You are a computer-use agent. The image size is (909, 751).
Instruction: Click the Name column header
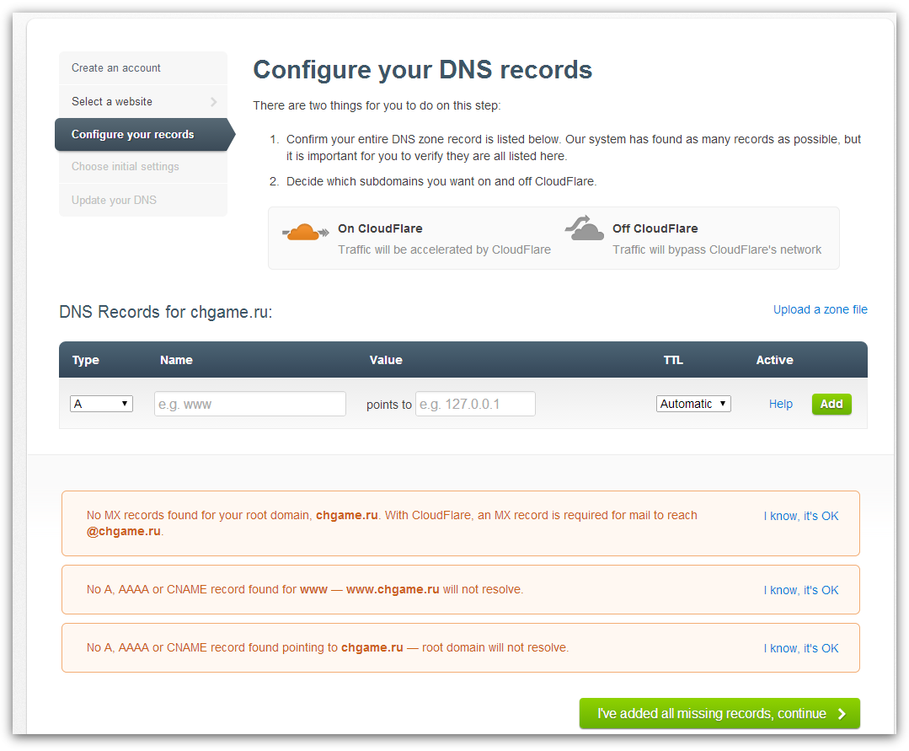[176, 360]
